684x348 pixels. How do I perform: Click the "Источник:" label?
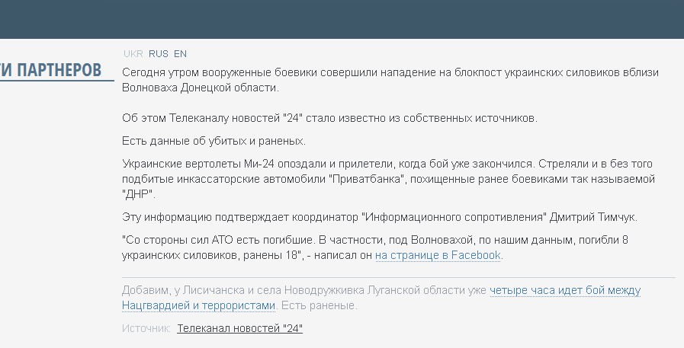click(x=146, y=328)
